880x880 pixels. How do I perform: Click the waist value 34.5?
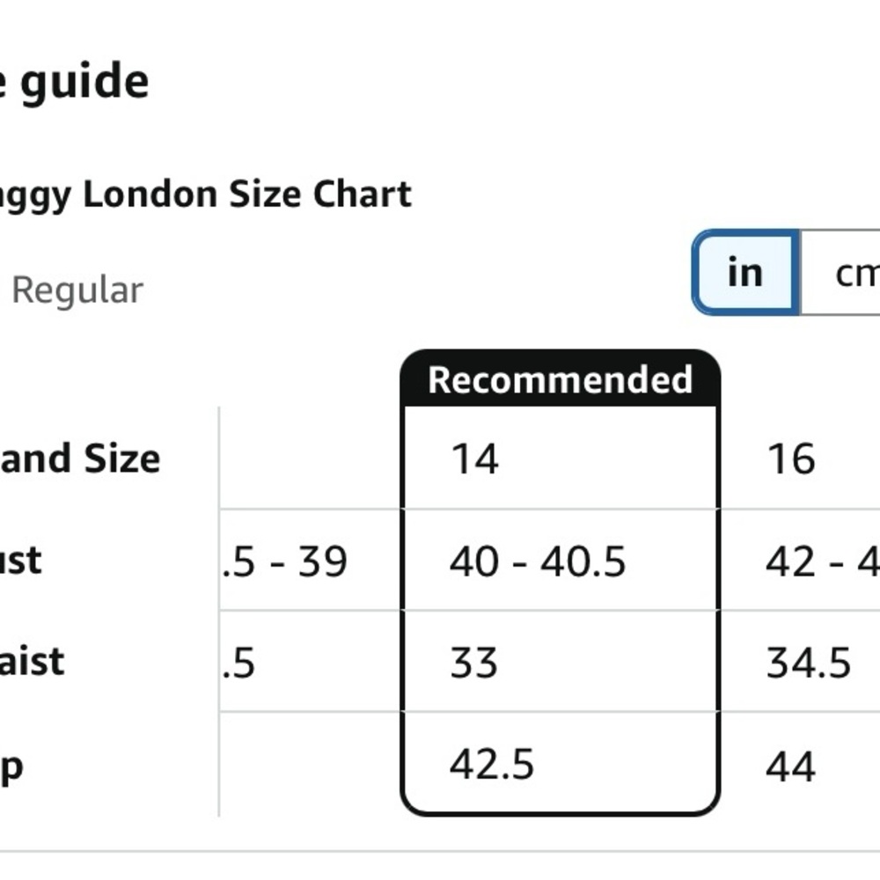coord(808,663)
